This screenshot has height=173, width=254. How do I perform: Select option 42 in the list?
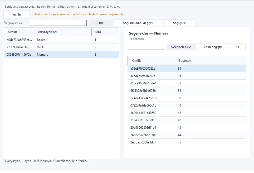point(187,120)
